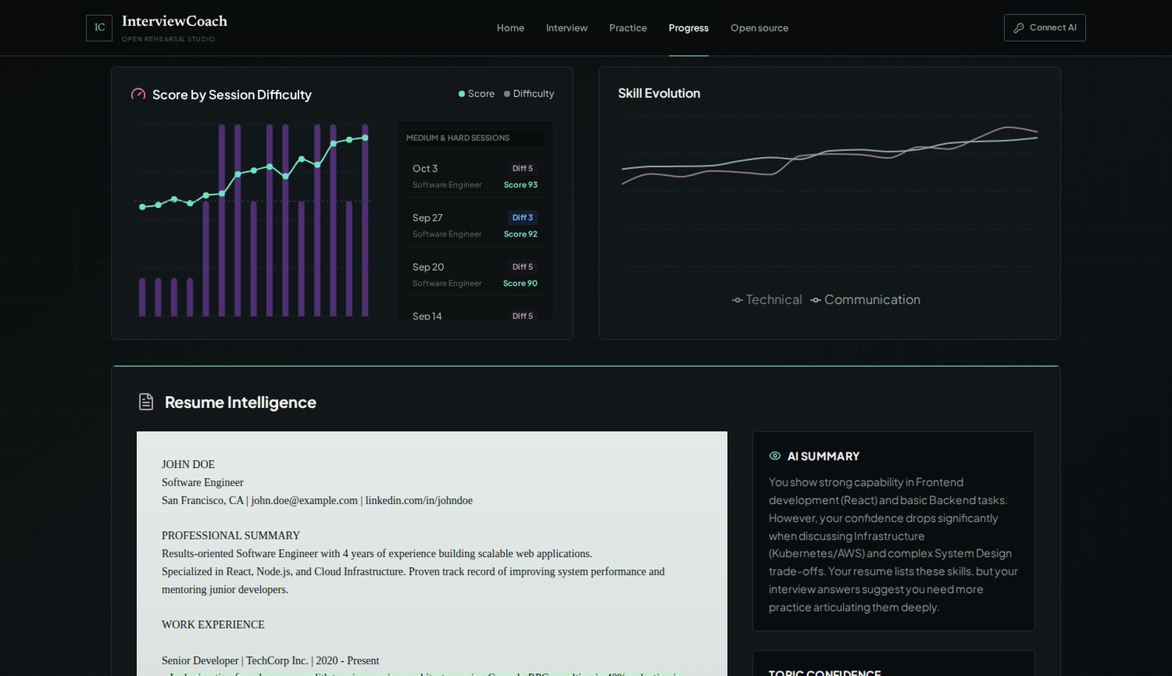Click the Resume Intelligence heading
Viewport: 1172px width, 676px height.
point(240,402)
